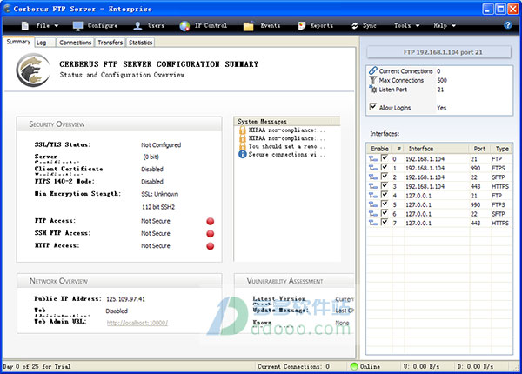Click 'Day 0 of 25 for Trial' status text
522x374 pixels.
coord(37,366)
